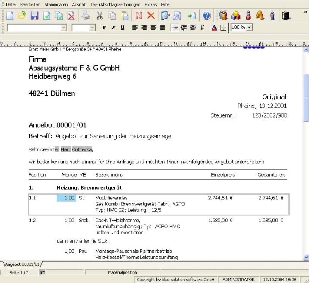Click the new document icon
This screenshot has height=283, width=309.
click(x=9, y=16)
